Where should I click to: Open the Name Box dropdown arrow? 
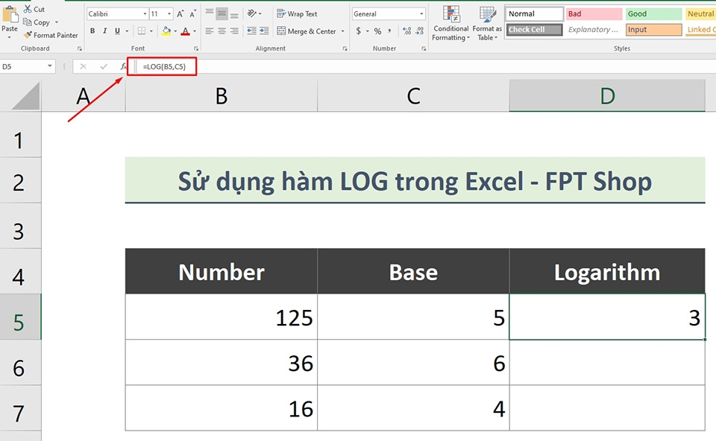49,66
